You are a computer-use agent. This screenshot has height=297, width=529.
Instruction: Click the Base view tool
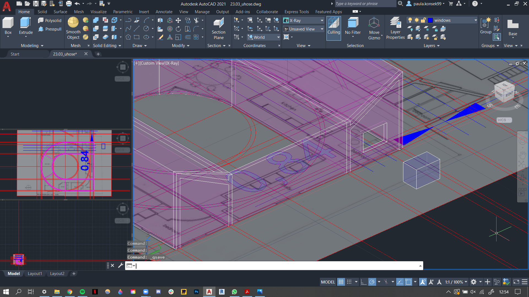click(x=513, y=28)
